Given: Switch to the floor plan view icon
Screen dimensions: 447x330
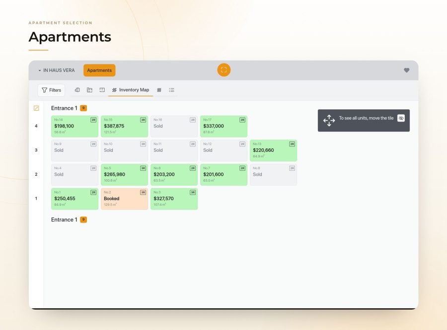Looking at the screenshot, I should click(89, 90).
